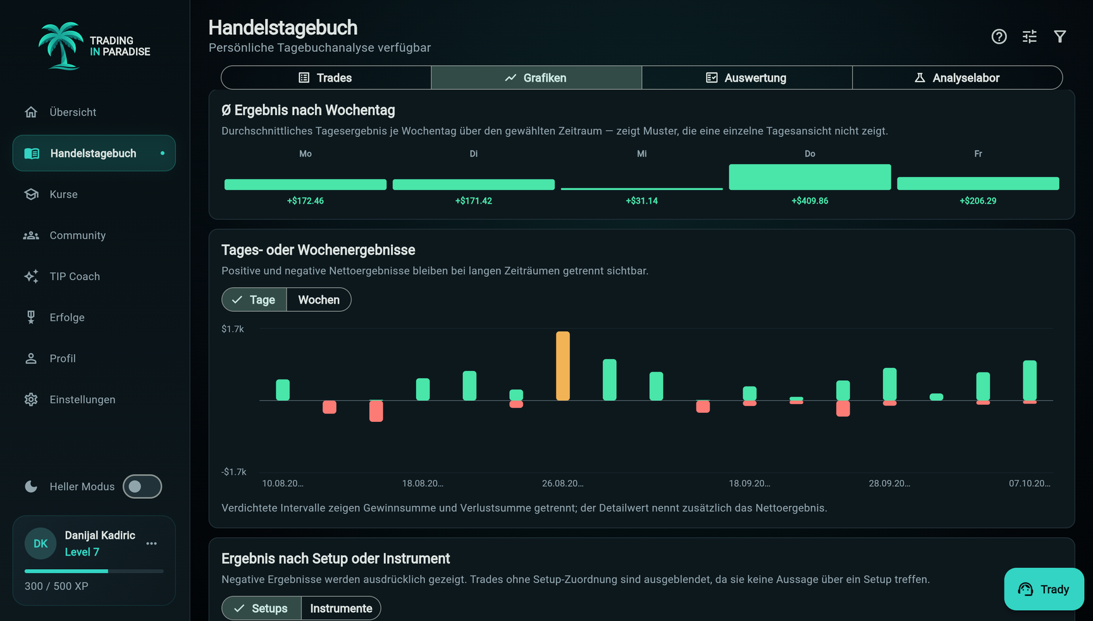This screenshot has height=621, width=1093.
Task: Click the sparkle icon for TIP Coach
Action: coord(31,276)
